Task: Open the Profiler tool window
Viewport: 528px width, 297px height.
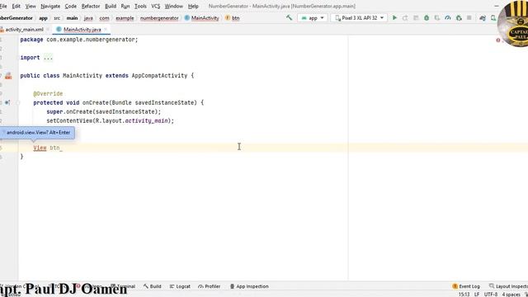Action: pyautogui.click(x=209, y=286)
